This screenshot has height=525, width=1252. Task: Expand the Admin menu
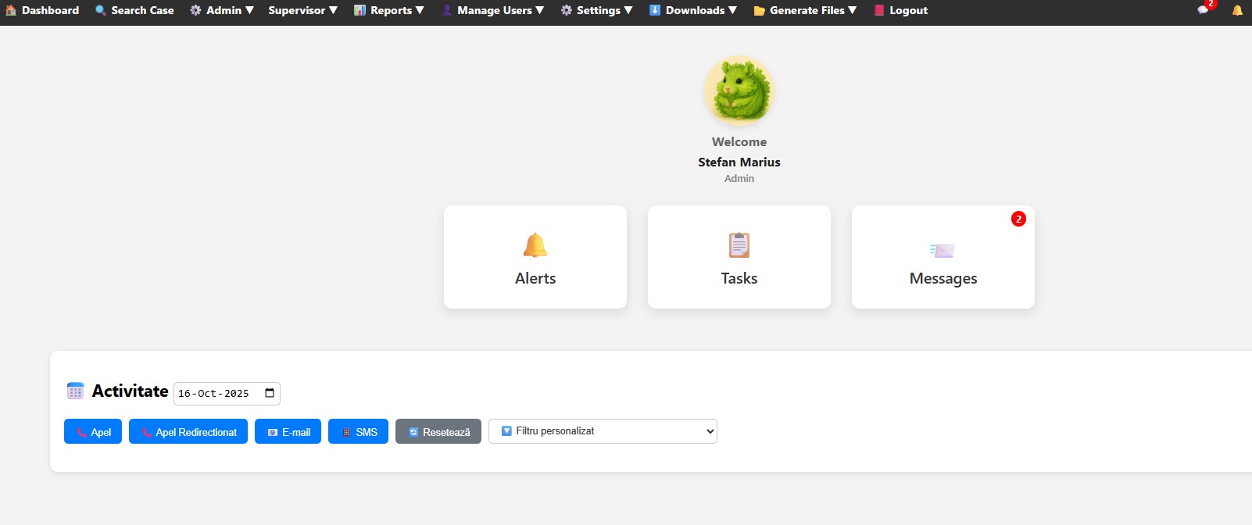pyautogui.click(x=222, y=10)
